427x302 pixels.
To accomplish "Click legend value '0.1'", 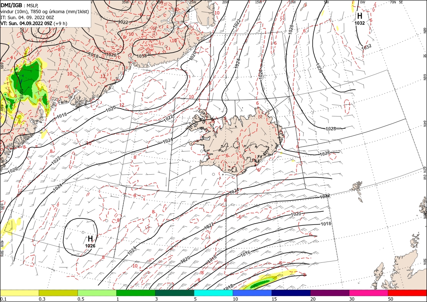I will pyautogui.click(x=3, y=299).
